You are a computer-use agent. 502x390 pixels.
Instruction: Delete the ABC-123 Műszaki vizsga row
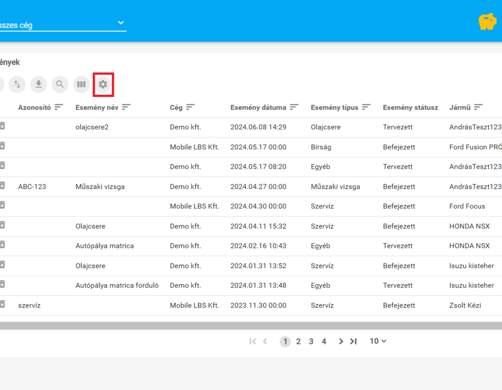pos(2,186)
